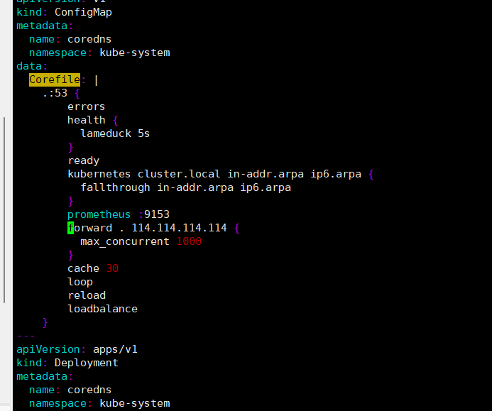Click the 'loadbalance' plugin line
The image size is (492, 411).
tap(102, 309)
